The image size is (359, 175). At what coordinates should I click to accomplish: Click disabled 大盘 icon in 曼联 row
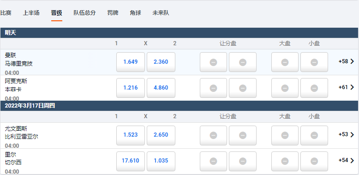285,62
